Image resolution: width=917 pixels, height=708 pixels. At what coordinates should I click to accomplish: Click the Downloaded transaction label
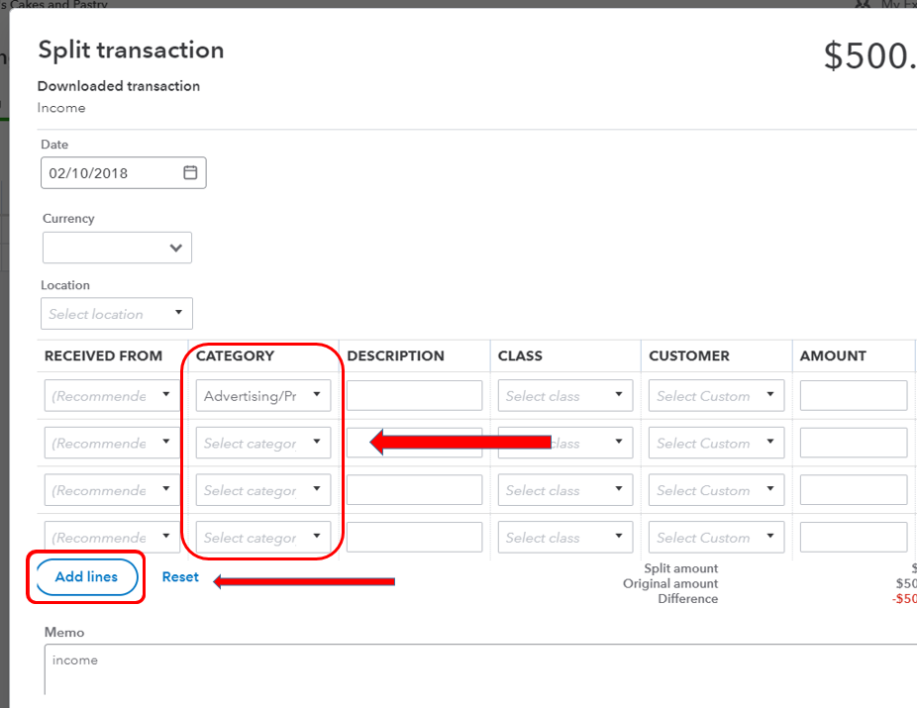[x=119, y=86]
